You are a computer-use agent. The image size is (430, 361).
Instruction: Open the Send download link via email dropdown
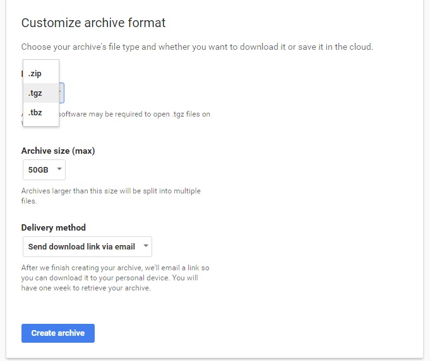click(x=87, y=246)
